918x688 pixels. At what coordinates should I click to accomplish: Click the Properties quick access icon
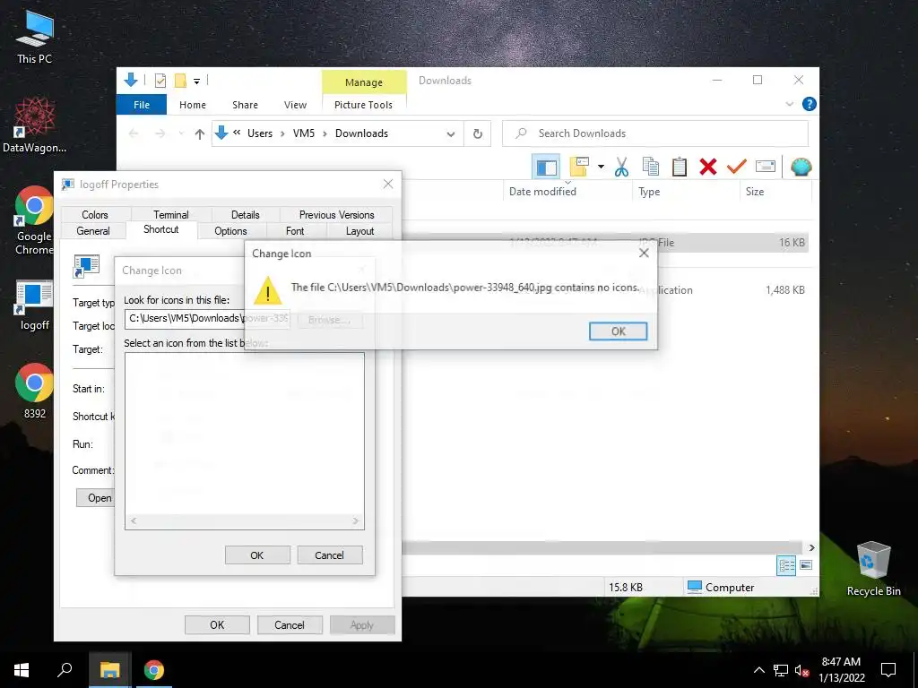(160, 80)
